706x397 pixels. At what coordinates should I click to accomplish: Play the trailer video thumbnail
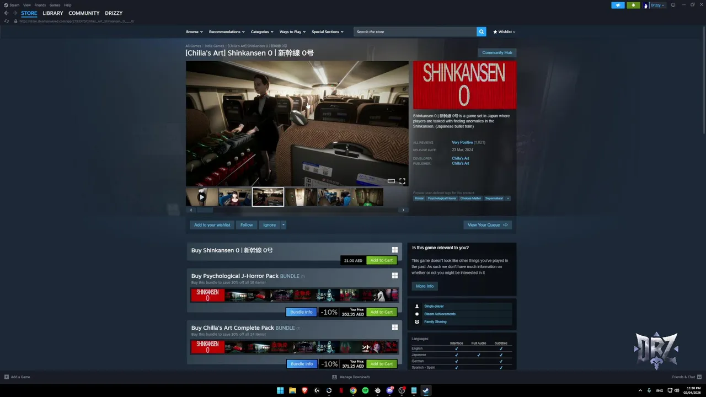pos(202,197)
